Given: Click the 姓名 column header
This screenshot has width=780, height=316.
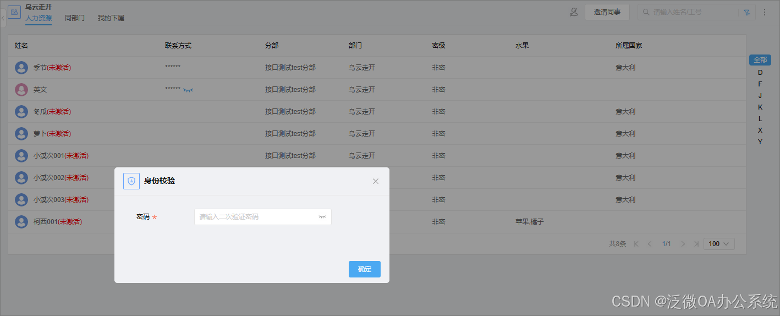Looking at the screenshot, I should click(x=21, y=46).
